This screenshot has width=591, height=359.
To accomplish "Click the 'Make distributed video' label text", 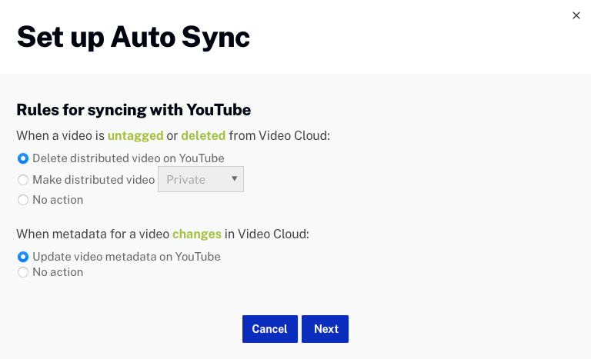I will (93, 180).
